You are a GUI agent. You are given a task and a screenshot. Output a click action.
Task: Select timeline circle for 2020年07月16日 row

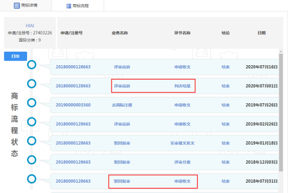tap(32, 65)
